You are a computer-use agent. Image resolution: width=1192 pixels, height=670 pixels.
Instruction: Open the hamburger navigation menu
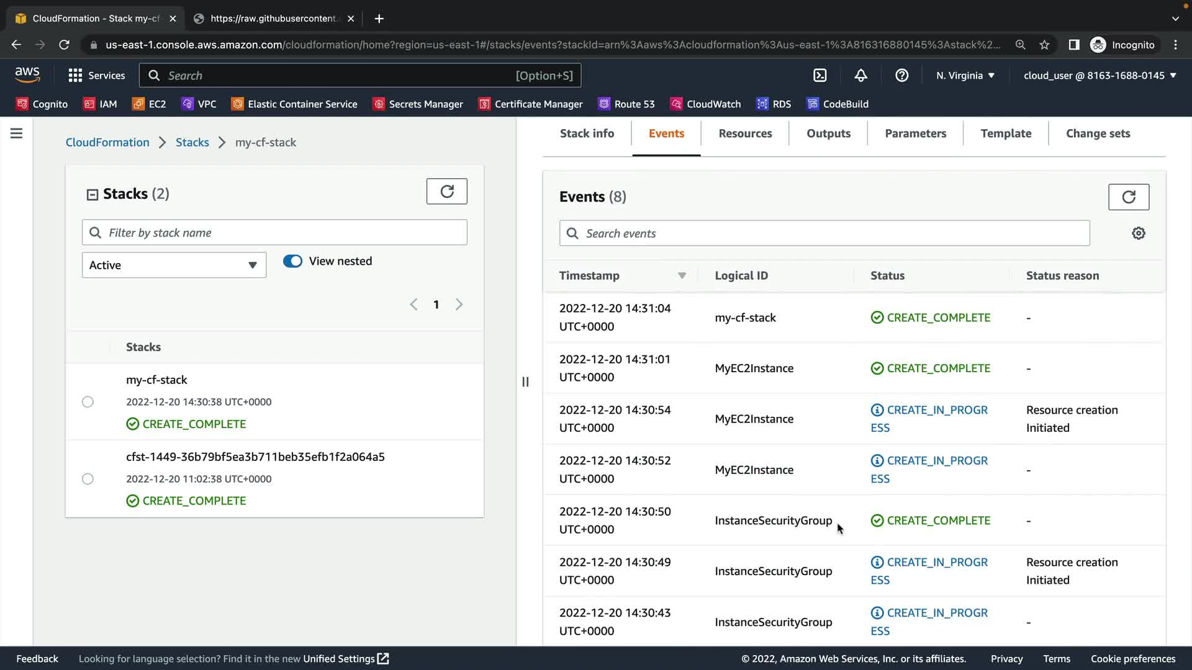(x=17, y=133)
